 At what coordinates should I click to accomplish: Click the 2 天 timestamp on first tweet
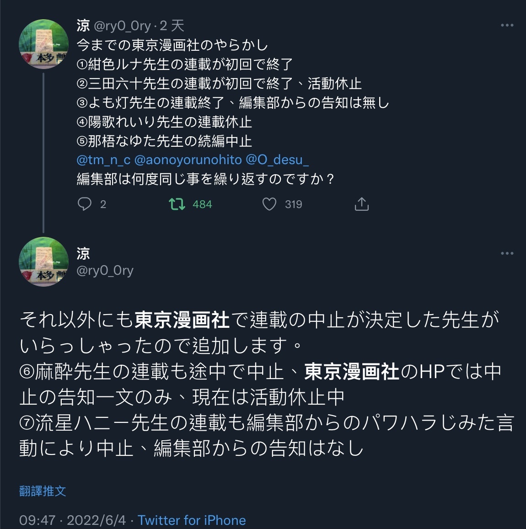pos(172,26)
